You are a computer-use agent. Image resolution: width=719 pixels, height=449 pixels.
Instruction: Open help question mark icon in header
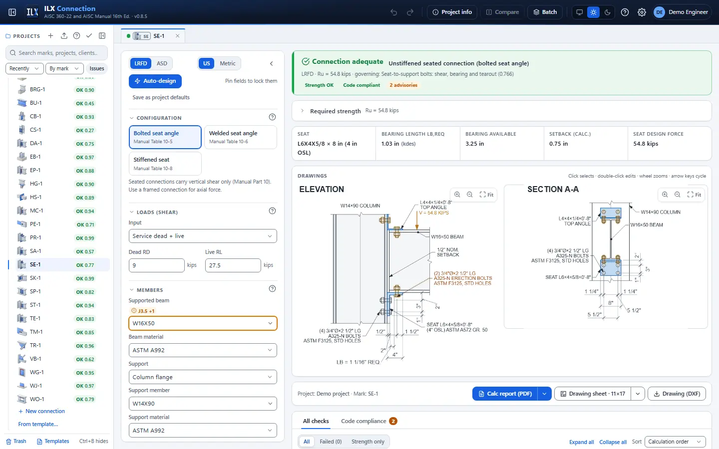coord(625,12)
